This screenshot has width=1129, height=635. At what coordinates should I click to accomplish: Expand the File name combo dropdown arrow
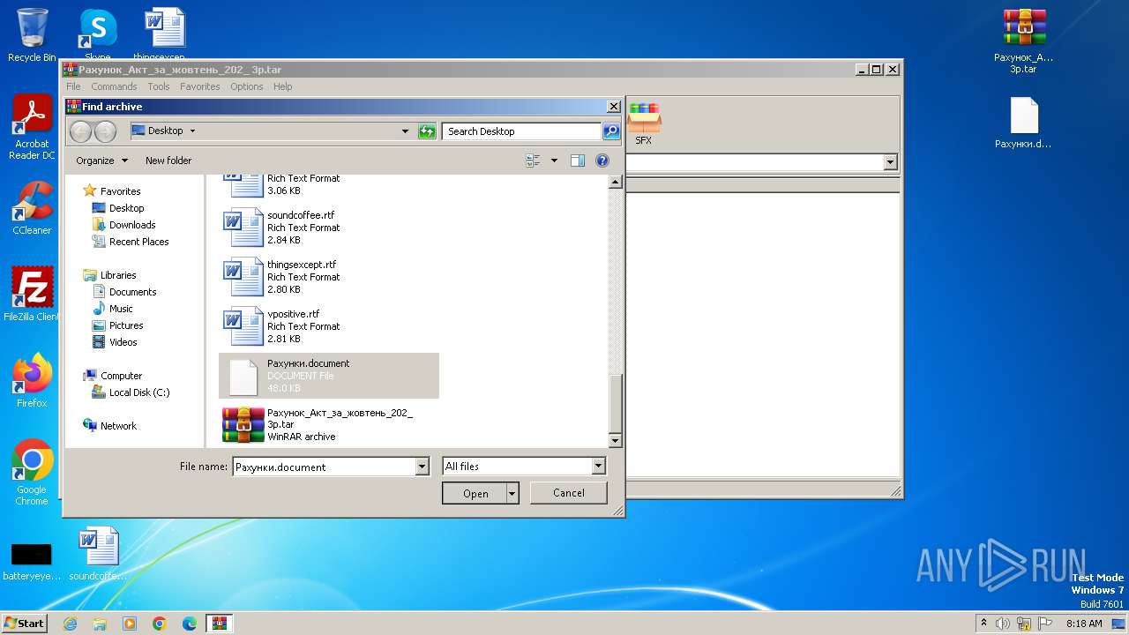[x=422, y=467]
